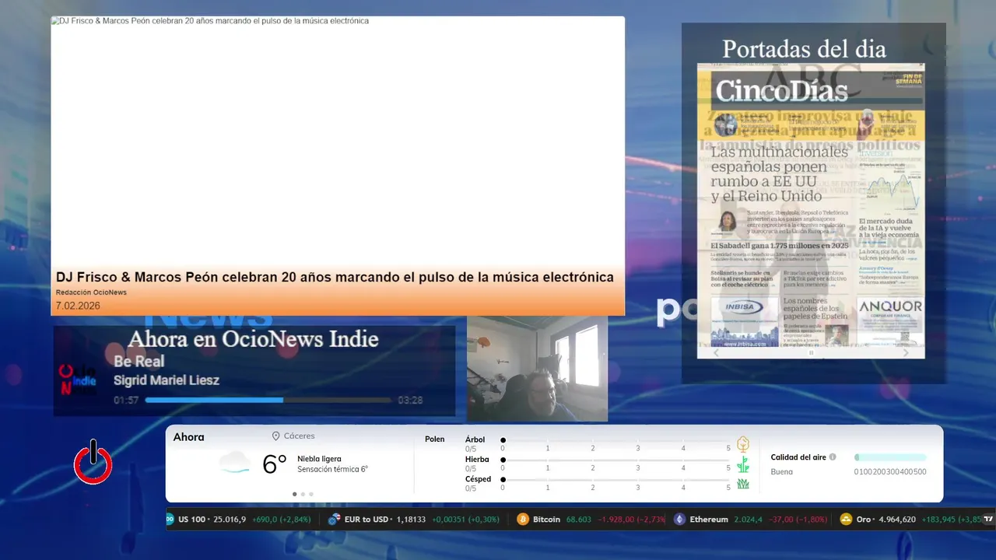Click the air quality index bar
Image resolution: width=996 pixels, height=560 pixels.
point(890,457)
